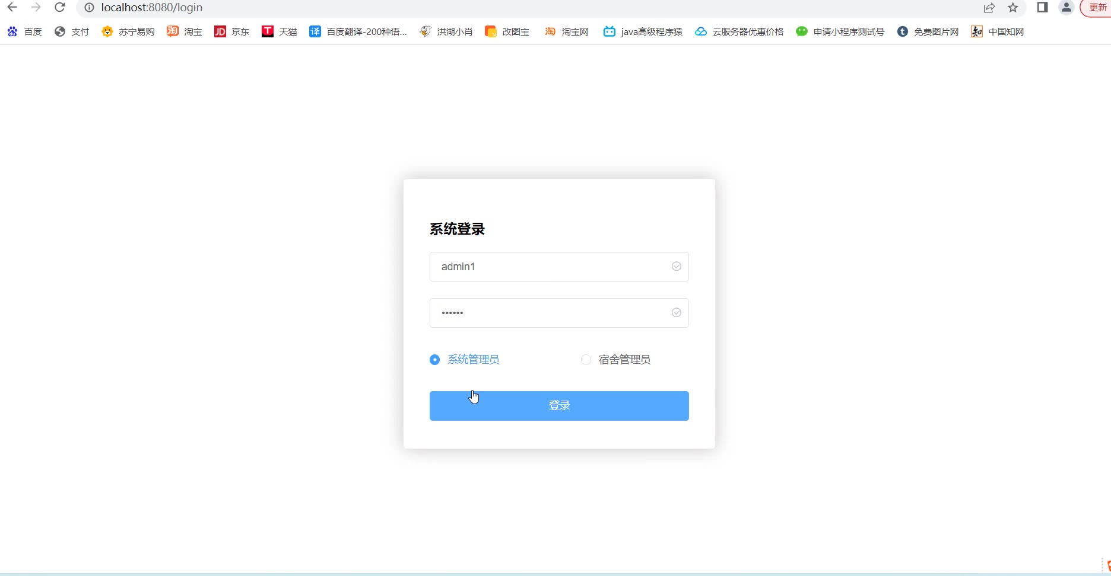Open the 百度翻译 bookmark

pos(358,31)
